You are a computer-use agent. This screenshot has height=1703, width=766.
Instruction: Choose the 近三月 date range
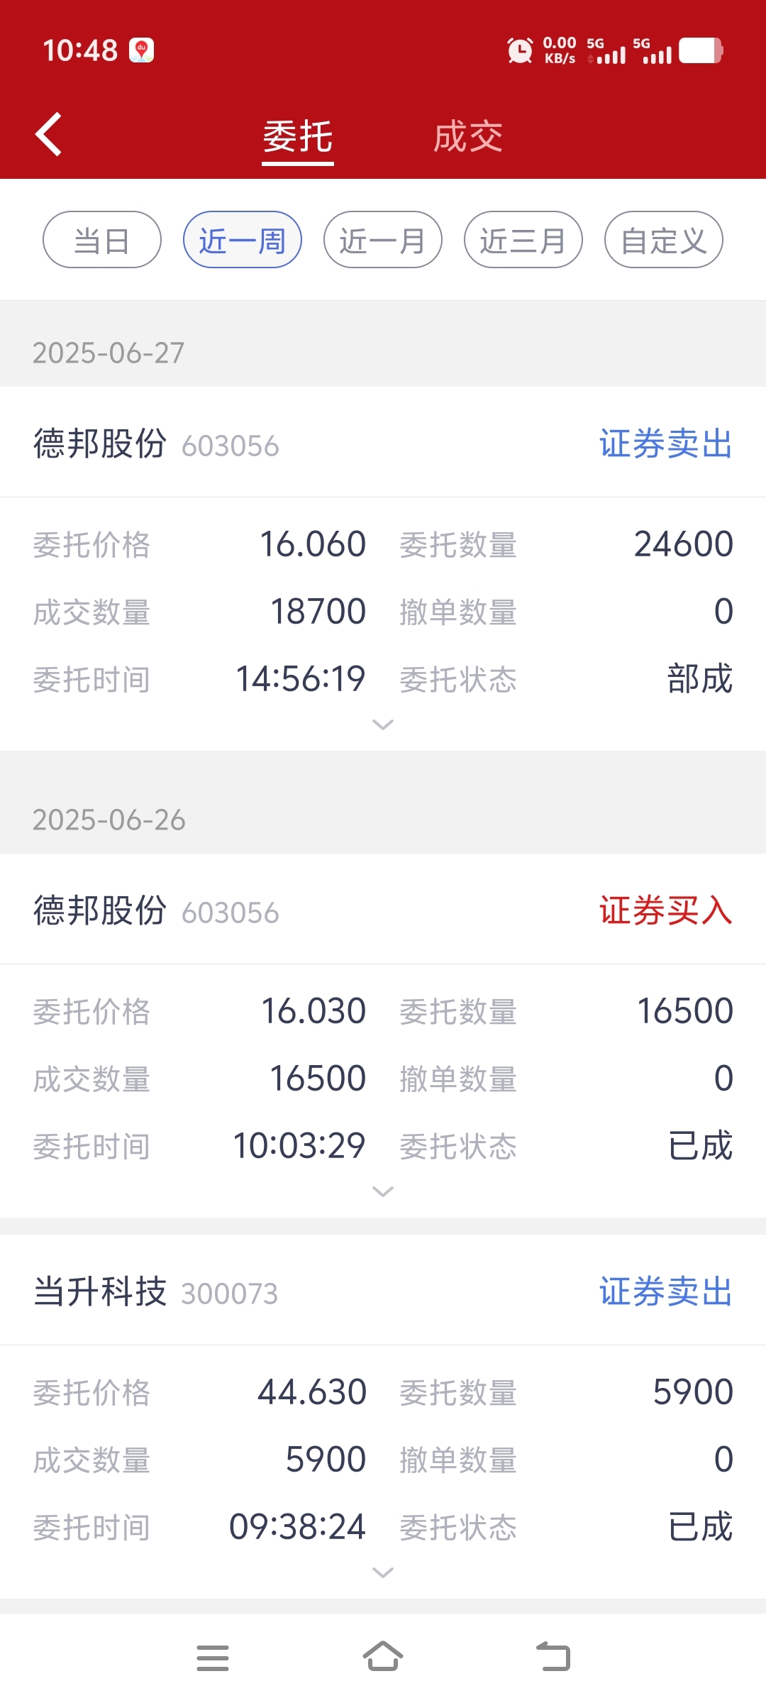click(523, 240)
